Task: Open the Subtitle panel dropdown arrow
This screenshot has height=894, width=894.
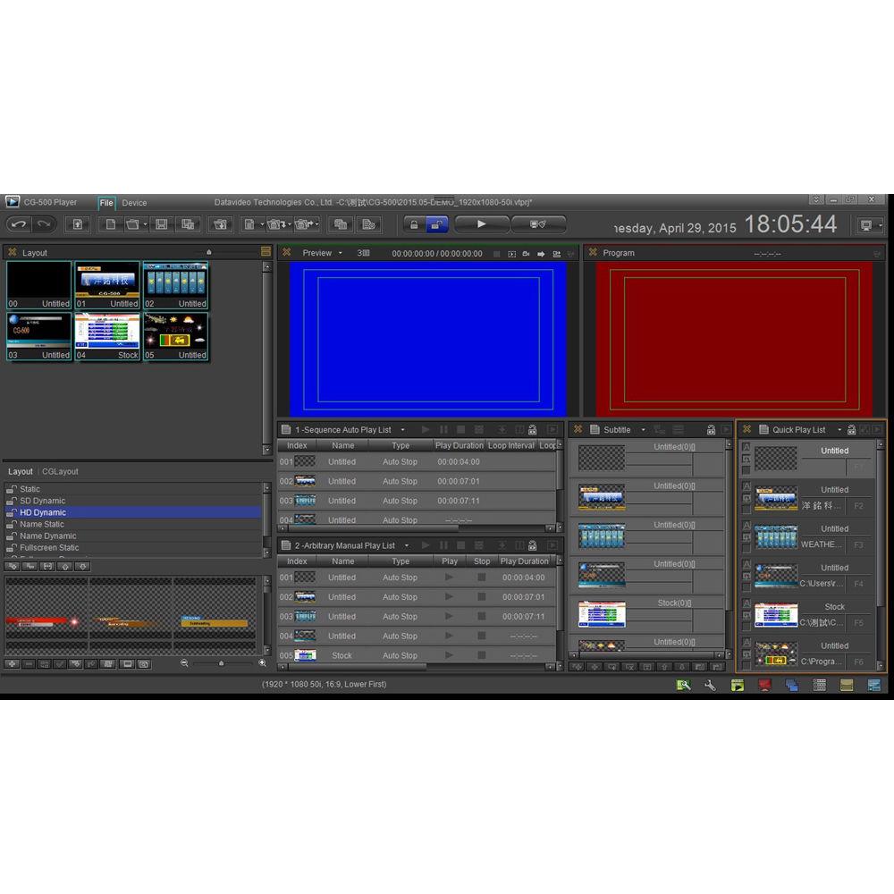Action: 643,430
